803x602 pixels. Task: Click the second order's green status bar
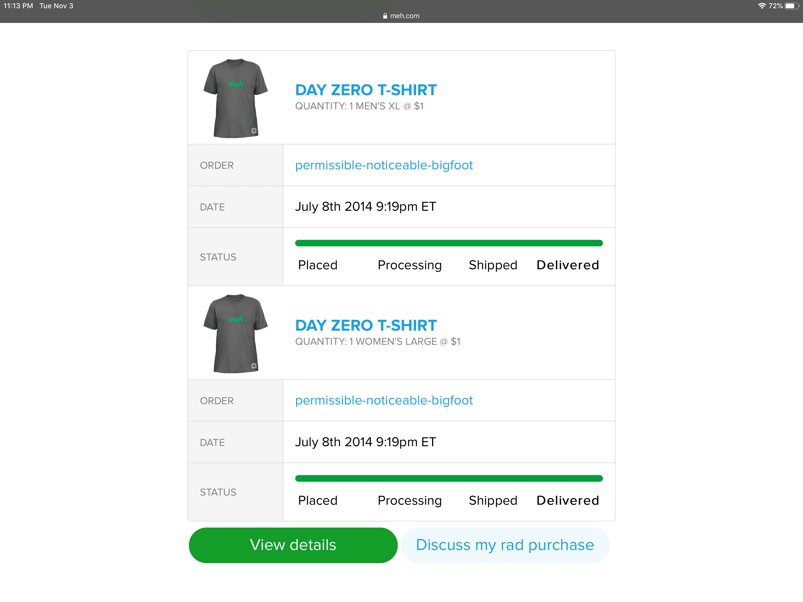coord(449,479)
